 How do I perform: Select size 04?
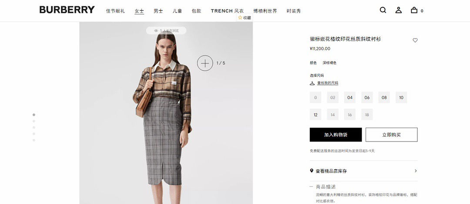tap(350, 98)
